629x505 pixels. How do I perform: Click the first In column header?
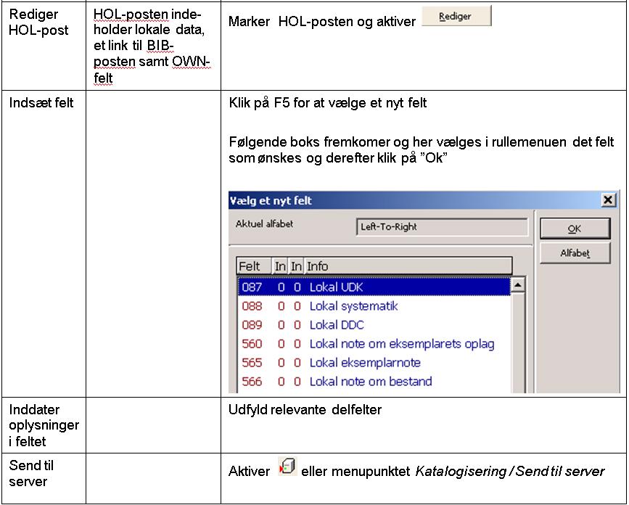[280, 266]
